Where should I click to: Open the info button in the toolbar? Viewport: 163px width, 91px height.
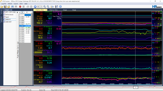point(60,7)
